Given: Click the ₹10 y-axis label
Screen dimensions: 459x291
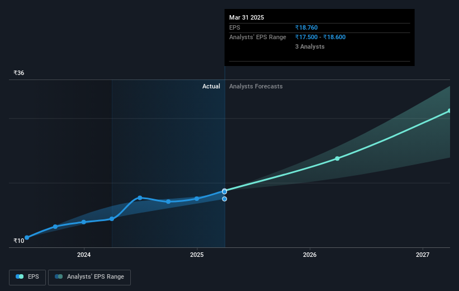Looking at the screenshot, I should click(19, 241).
